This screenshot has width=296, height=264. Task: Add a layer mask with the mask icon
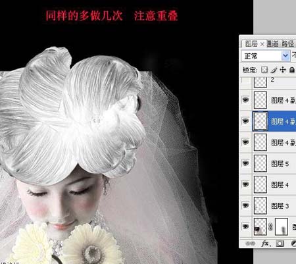(x=280, y=244)
